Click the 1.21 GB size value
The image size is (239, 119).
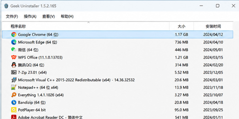click(181, 57)
